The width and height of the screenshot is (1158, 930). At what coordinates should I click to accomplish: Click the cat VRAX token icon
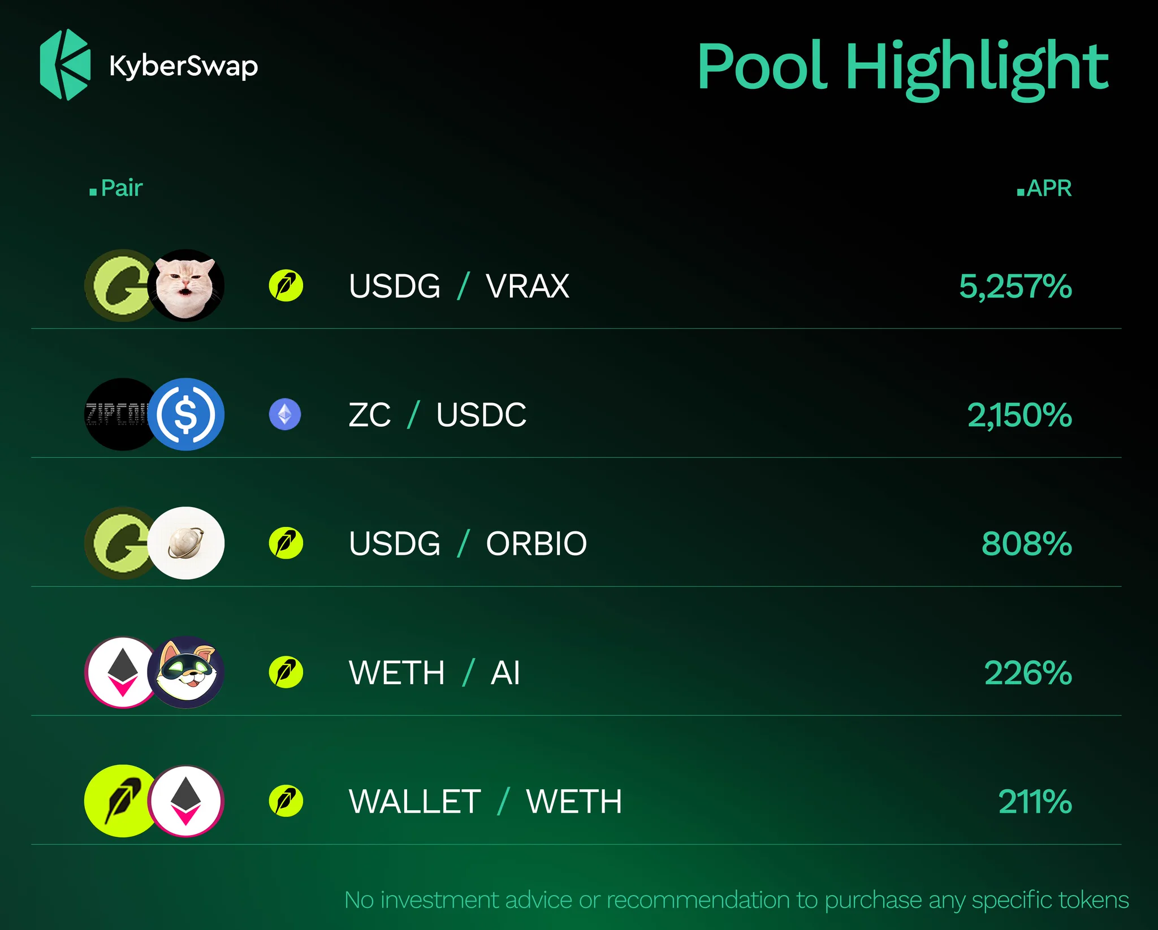tap(186, 286)
